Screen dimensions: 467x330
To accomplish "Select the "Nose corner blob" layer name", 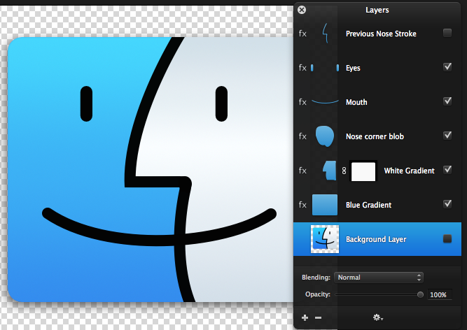I will pyautogui.click(x=375, y=136).
